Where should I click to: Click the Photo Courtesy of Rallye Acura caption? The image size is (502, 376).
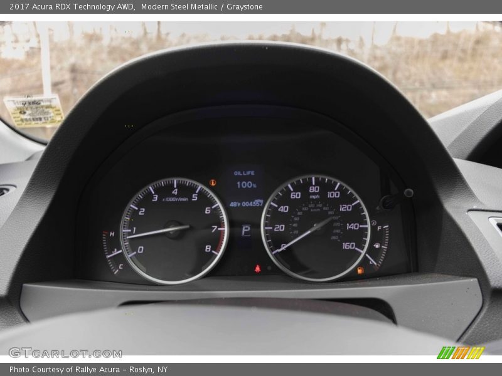tap(65, 370)
